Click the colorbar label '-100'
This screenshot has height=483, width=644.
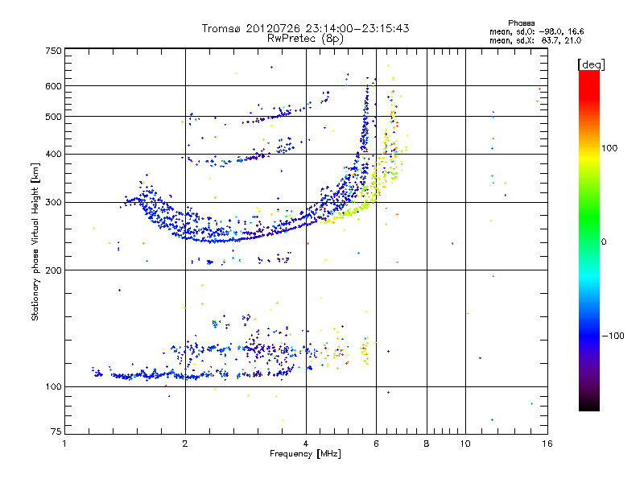click(613, 336)
